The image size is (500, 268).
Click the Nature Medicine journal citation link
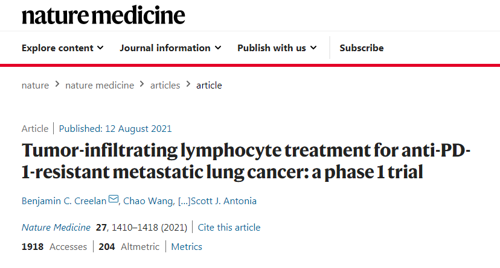point(56,227)
